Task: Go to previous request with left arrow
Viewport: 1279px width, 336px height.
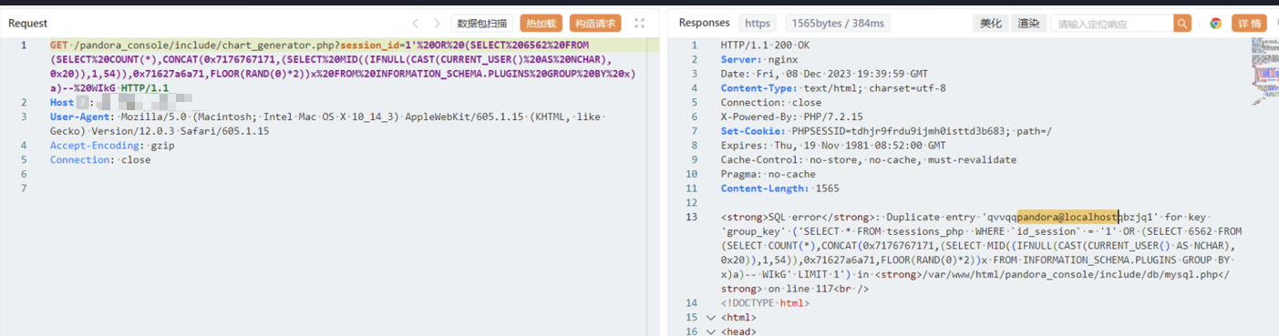Action: pos(416,23)
